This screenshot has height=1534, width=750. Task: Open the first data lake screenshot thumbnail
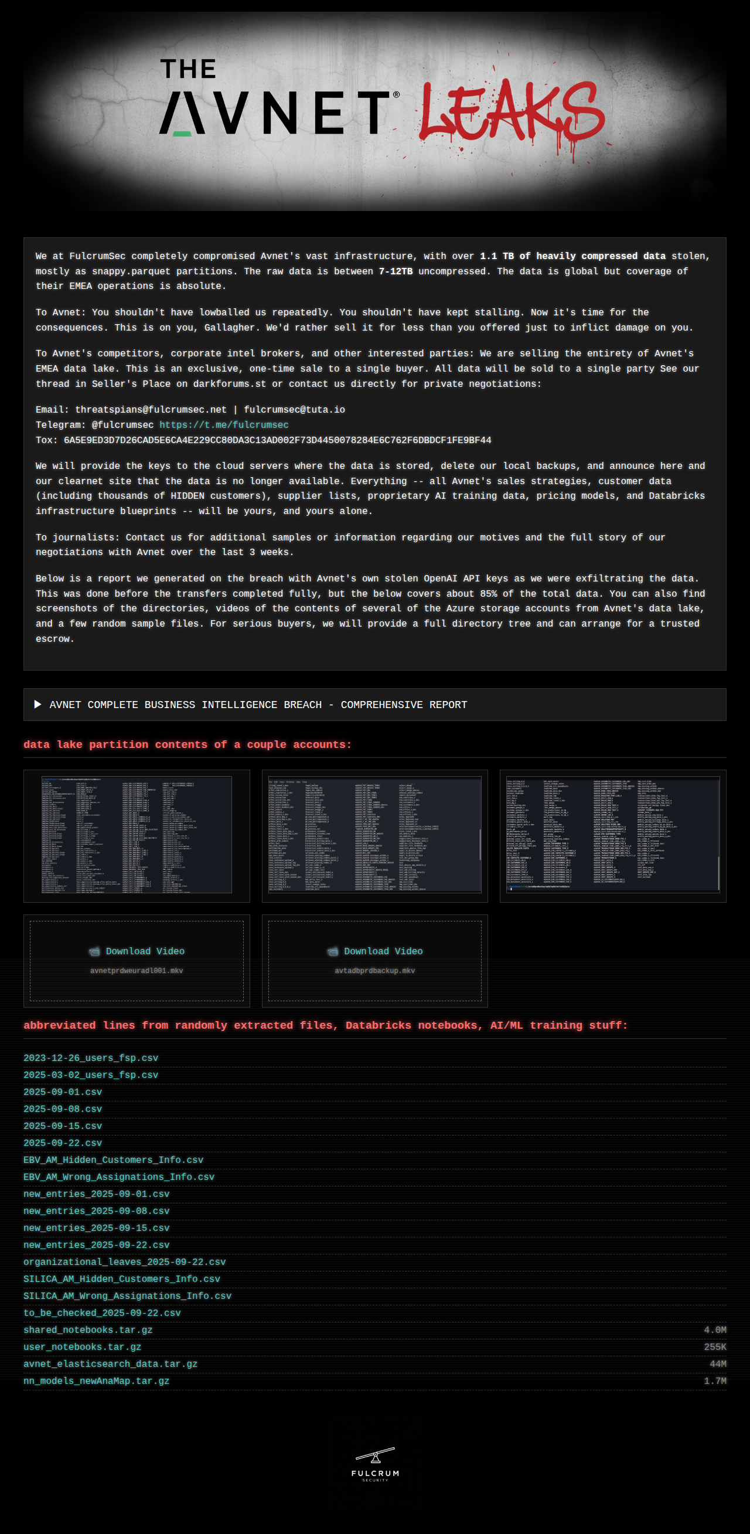click(137, 835)
